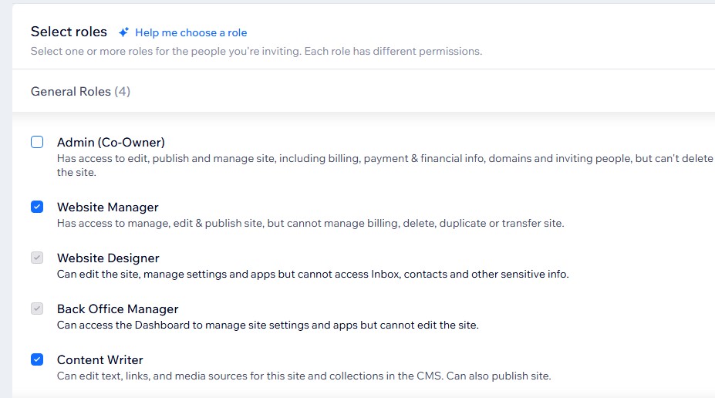The height and width of the screenshot is (398, 715).
Task: Click the Back Office Manager role title
Action: [x=117, y=309]
